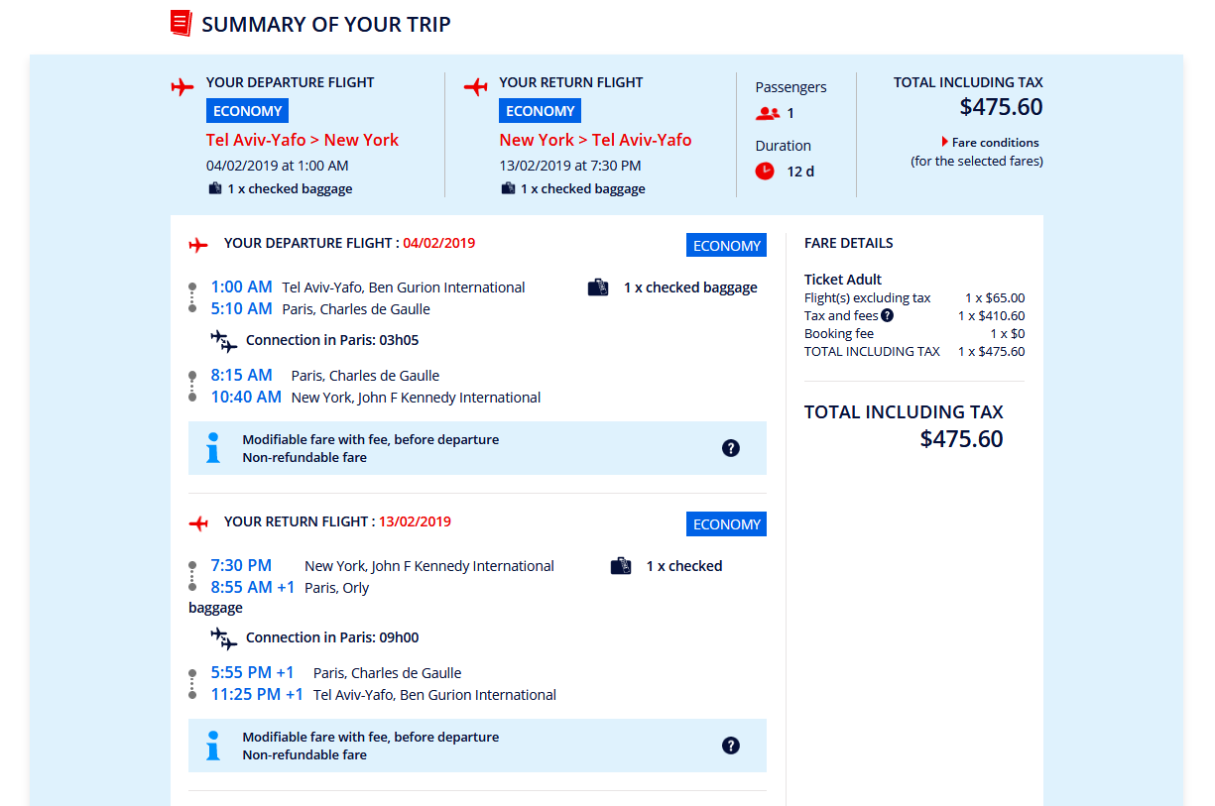Click the ECONOMY label beside return flight details
This screenshot has width=1215, height=806.
pyautogui.click(x=726, y=524)
